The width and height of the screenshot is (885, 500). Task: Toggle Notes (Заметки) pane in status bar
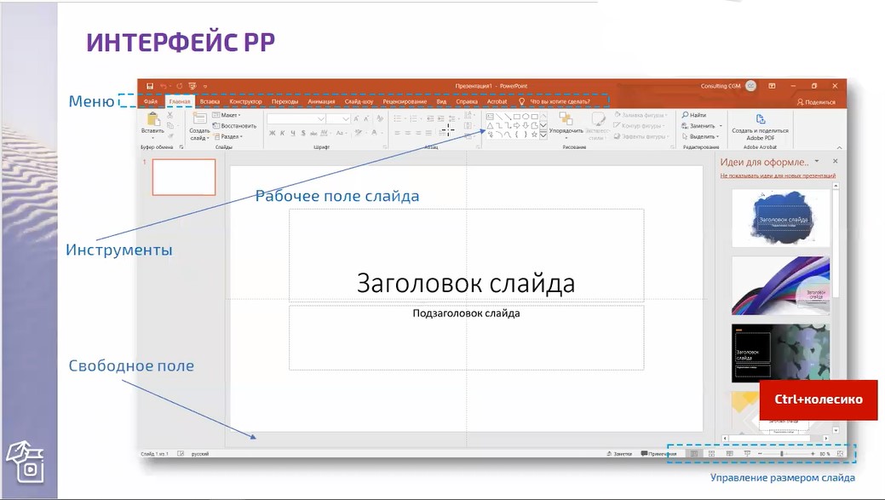(619, 454)
